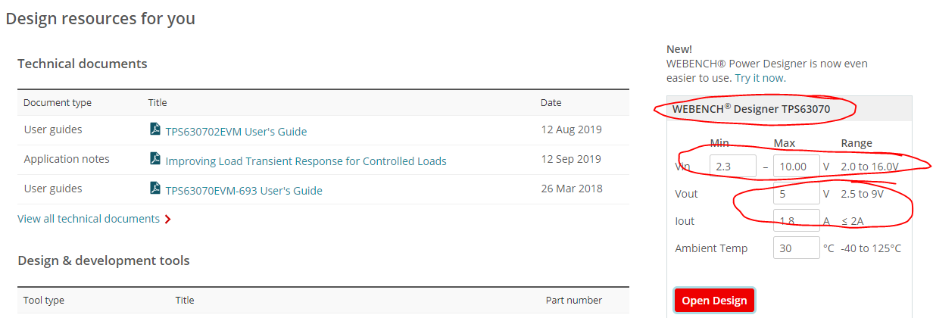The height and width of the screenshot is (318, 933).
Task: Click the Title column header in Technical documents
Action: (x=158, y=103)
